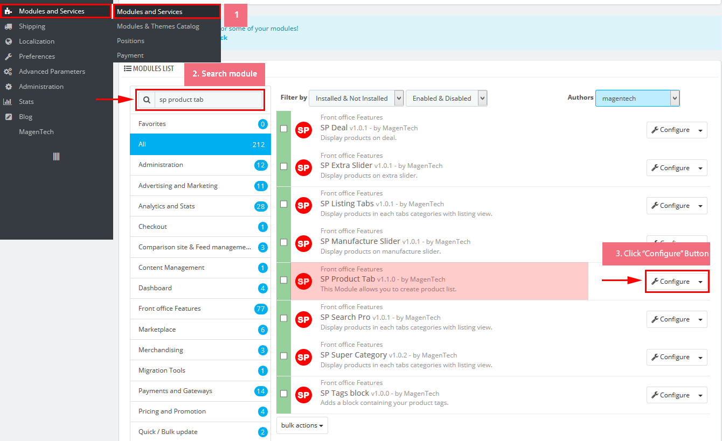
Task: Select the Payments and Gateways category
Action: [x=200, y=391]
